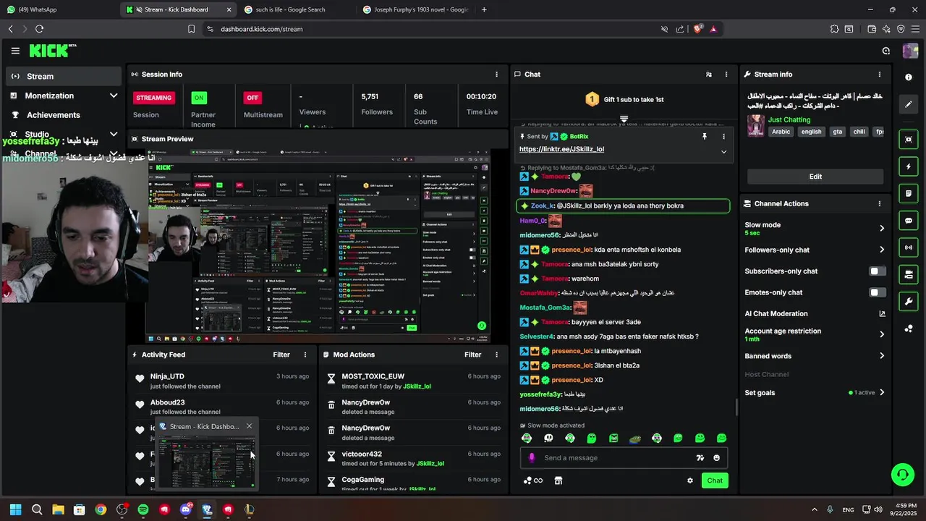This screenshot has width=926, height=521.
Task: Open the pinned BotRix message options menu
Action: [x=723, y=136]
